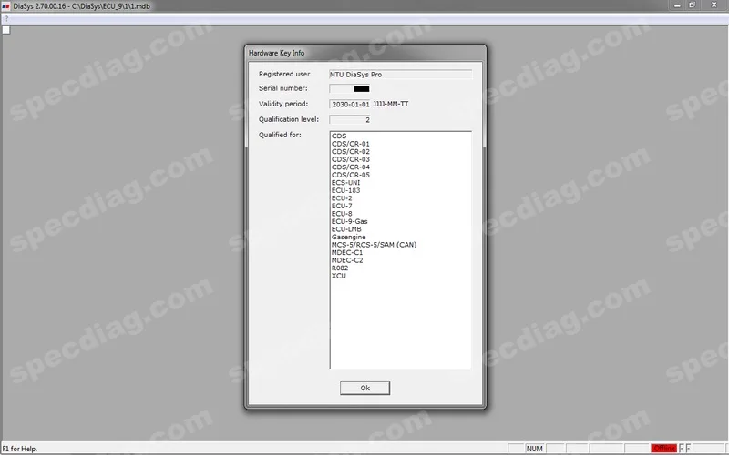Screen dimensions: 729x455
Task: Click the Qualification level field showing 2
Action: pos(349,119)
